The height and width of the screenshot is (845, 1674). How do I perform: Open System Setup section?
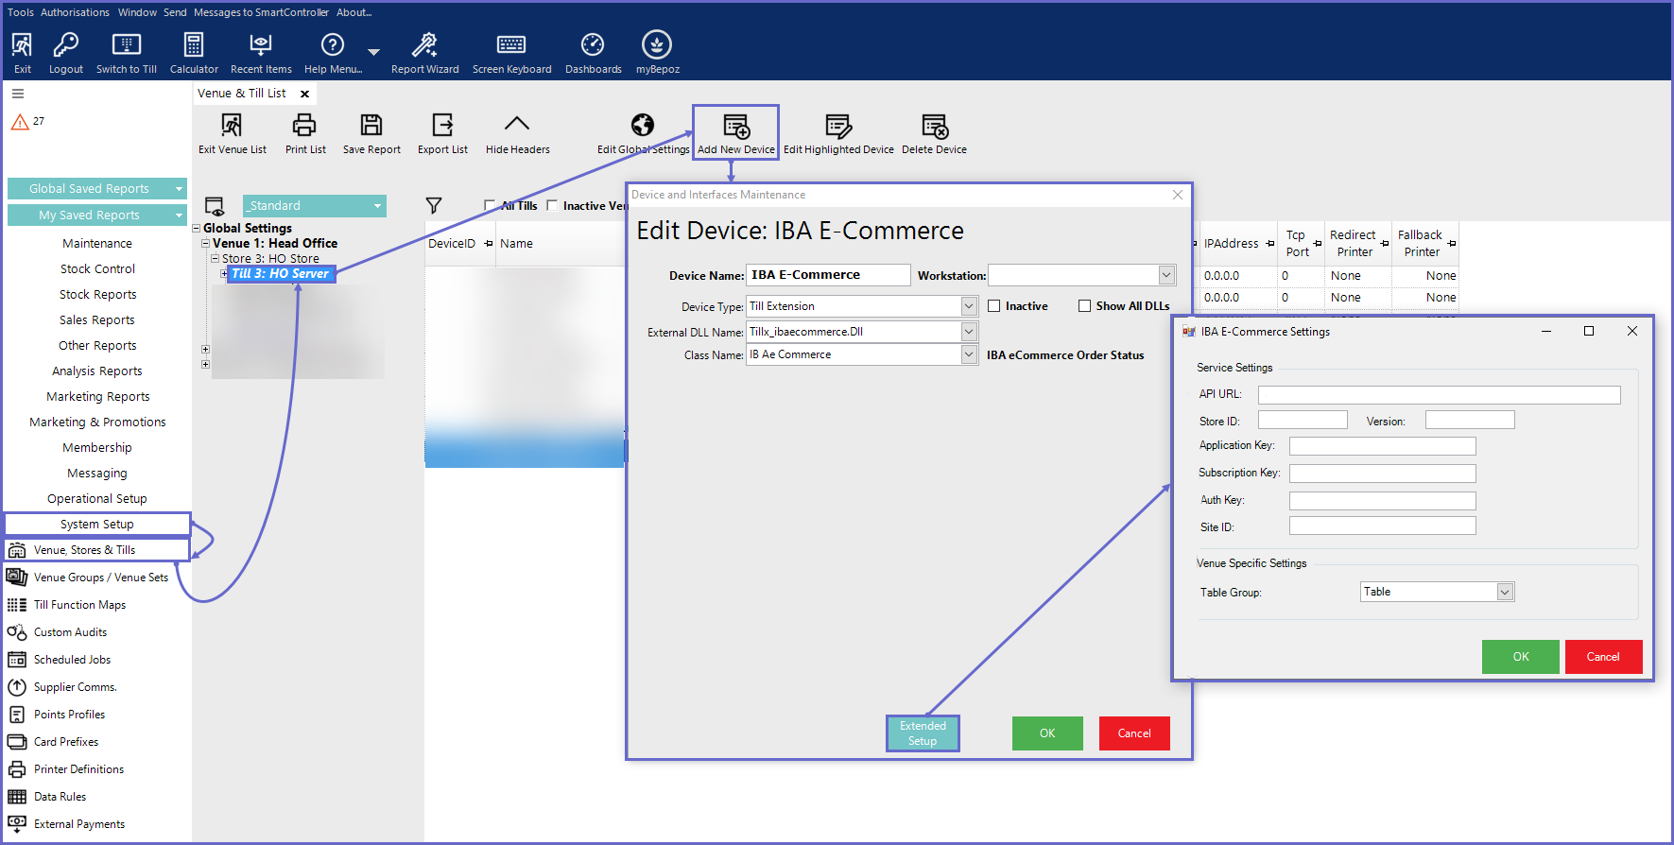97,525
